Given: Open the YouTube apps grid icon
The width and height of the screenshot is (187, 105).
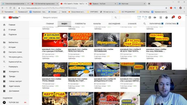Looking at the screenshot, I should (x=161, y=17).
